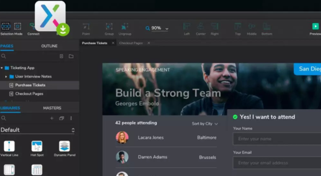Add a library with the plus icon
This screenshot has height=176, width=321.
[52, 118]
